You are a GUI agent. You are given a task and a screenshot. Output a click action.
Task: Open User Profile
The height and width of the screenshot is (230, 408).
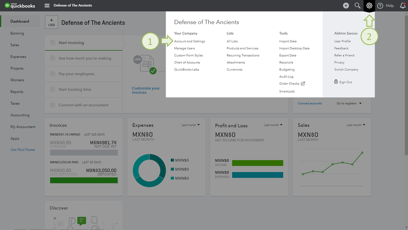pos(342,41)
